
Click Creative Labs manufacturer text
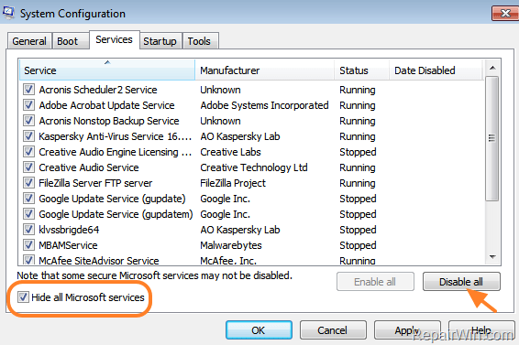click(231, 152)
